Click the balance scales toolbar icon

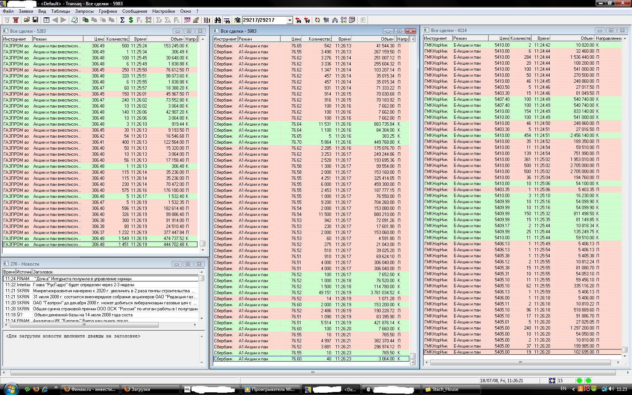point(335,20)
